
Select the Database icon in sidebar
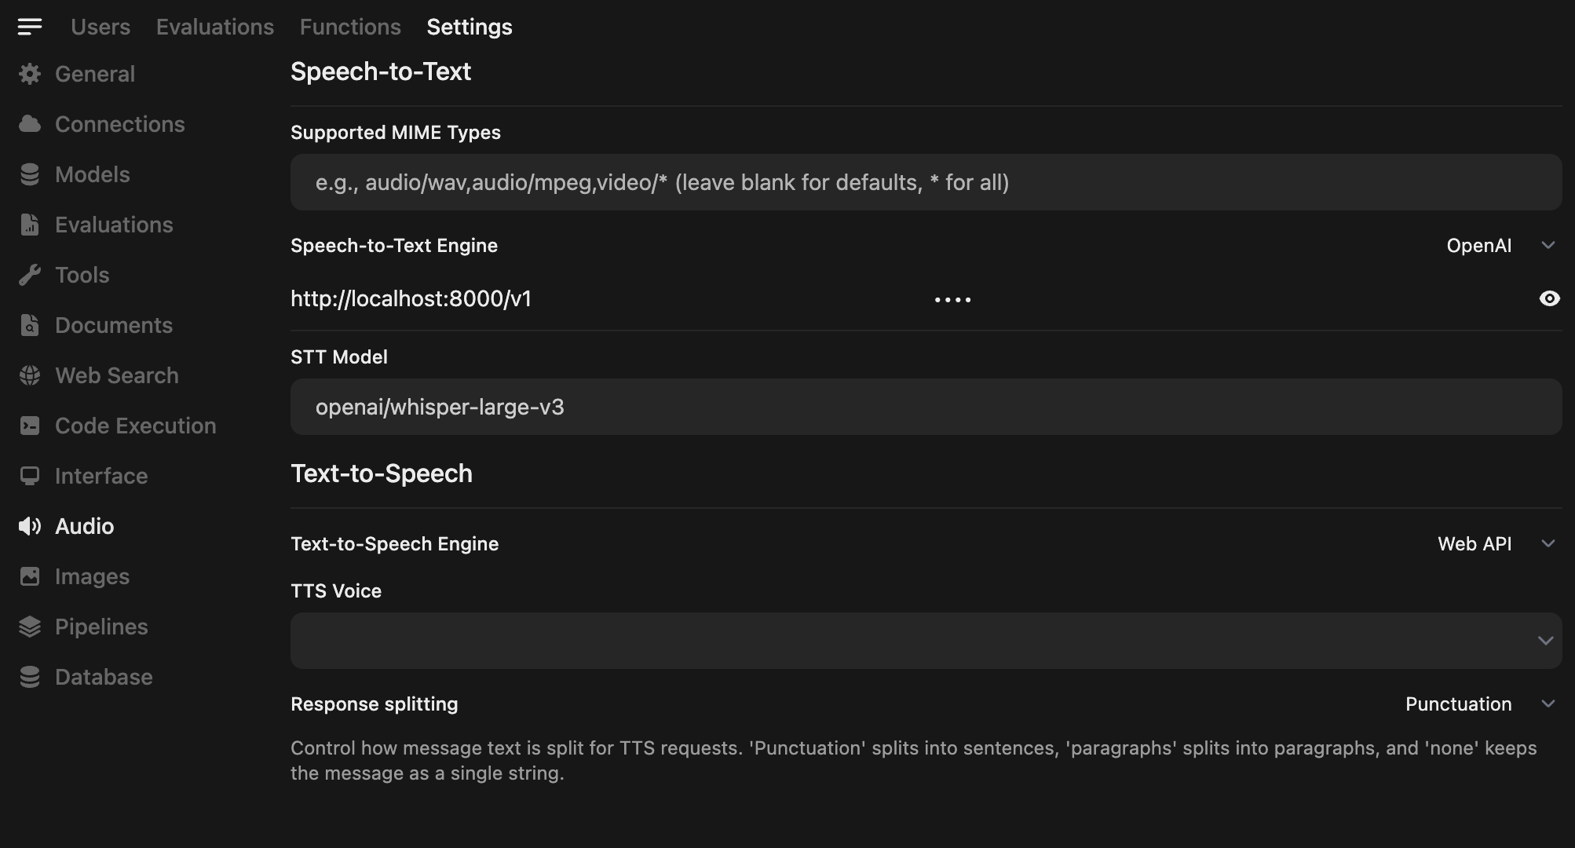[x=30, y=677]
